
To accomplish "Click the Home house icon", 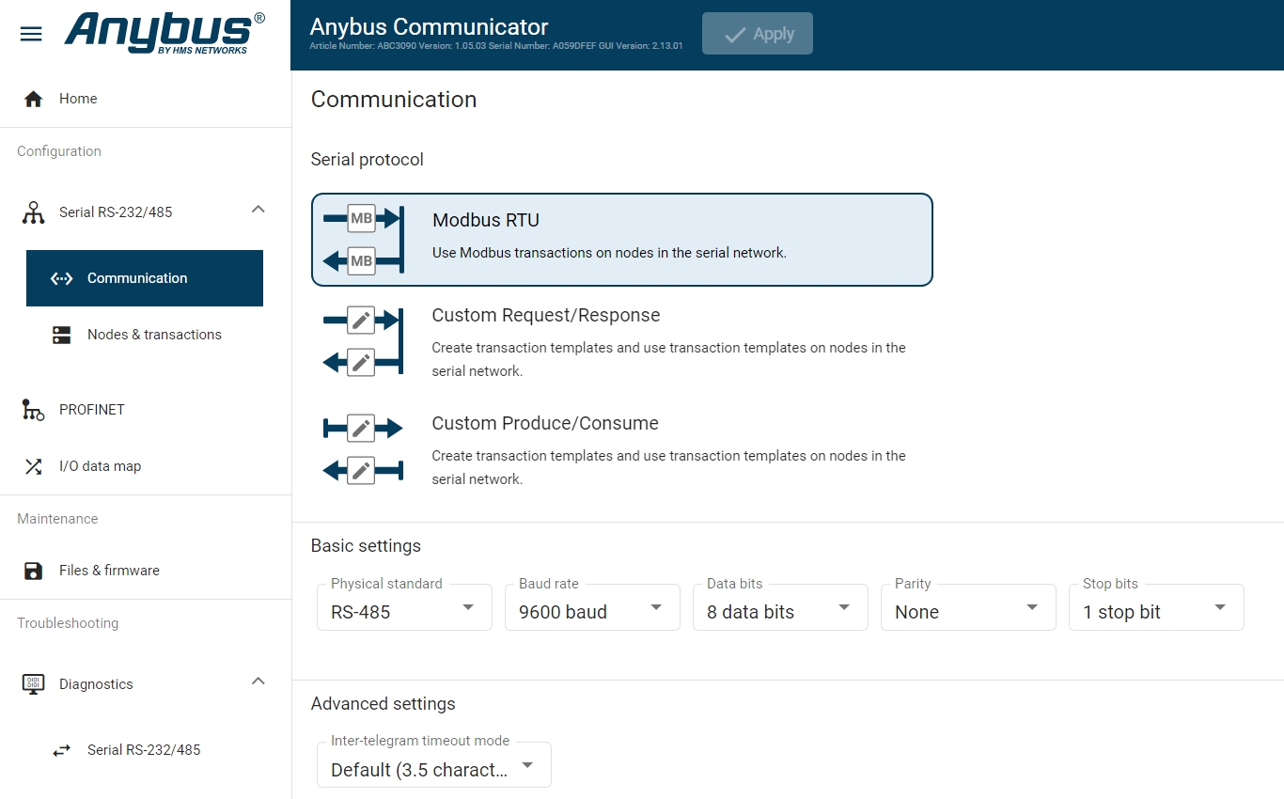I will [34, 99].
